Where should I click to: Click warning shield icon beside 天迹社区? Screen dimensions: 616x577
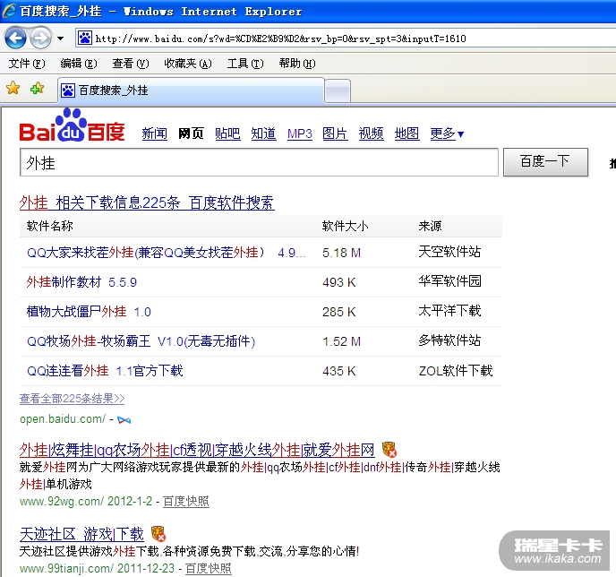click(158, 534)
